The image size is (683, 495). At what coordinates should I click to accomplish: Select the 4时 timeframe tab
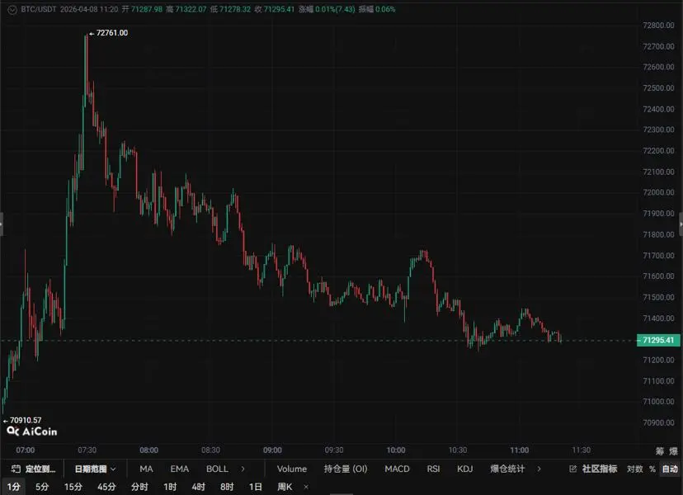click(198, 487)
